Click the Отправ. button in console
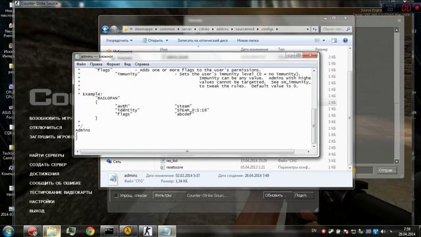This screenshot has height=237, width=421. 387,171
